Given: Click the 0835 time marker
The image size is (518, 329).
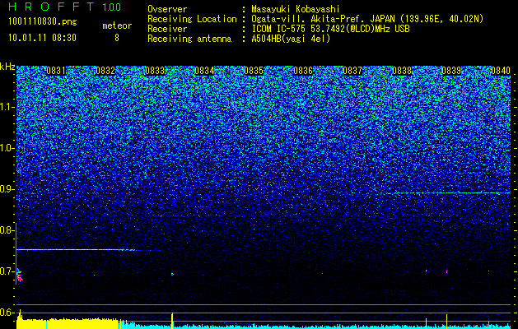Looking at the screenshot, I should pyautogui.click(x=254, y=71).
